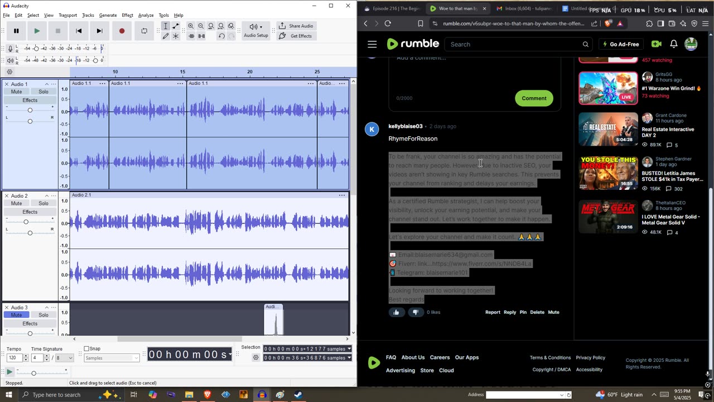The width and height of the screenshot is (714, 402).
Task: Toggle the Loop button in Audacity
Action: click(x=144, y=31)
